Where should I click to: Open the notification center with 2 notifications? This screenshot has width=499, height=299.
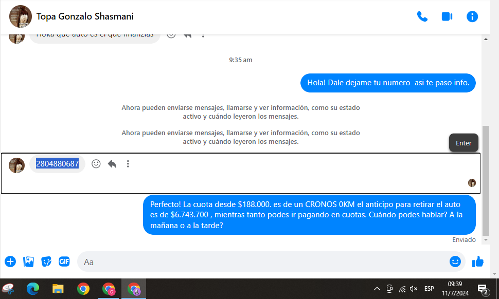[483, 289]
